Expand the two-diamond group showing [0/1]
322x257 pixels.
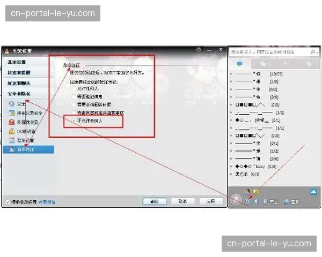[x=231, y=120]
